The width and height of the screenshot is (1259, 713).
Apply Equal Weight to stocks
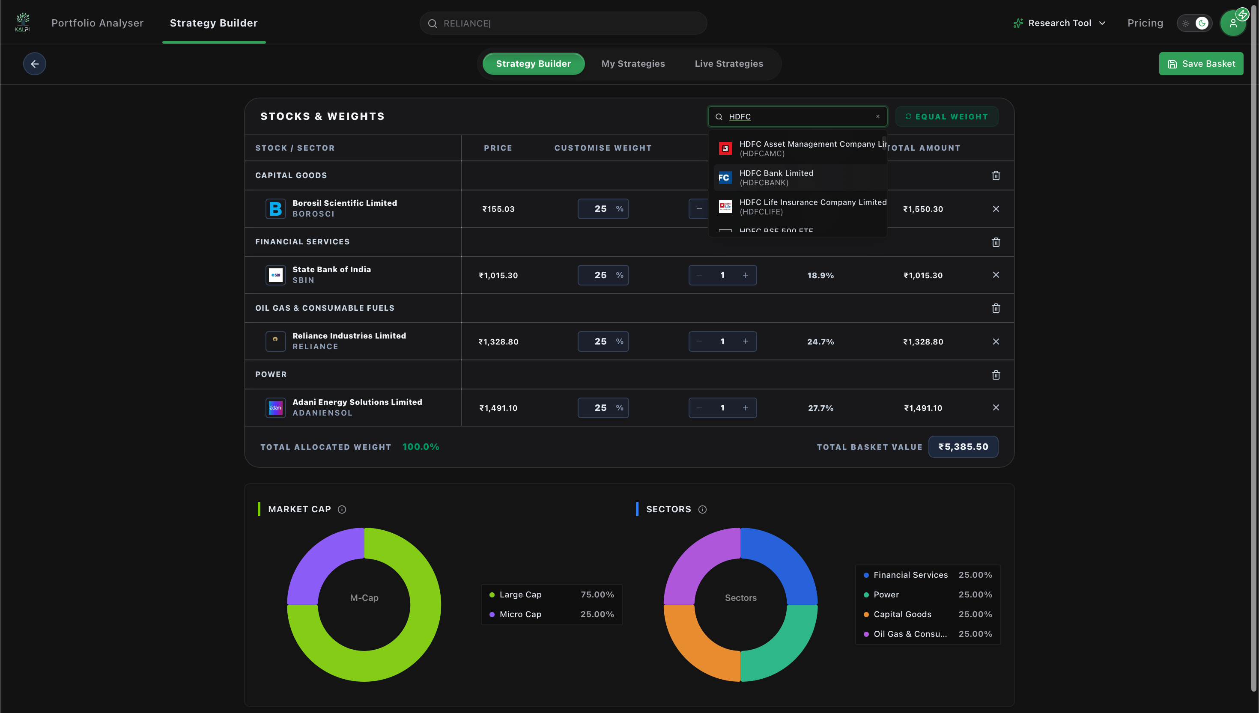point(946,116)
